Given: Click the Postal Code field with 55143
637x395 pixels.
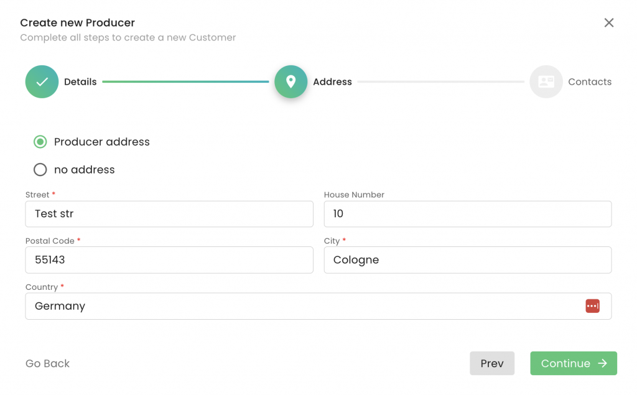Looking at the screenshot, I should tap(169, 260).
